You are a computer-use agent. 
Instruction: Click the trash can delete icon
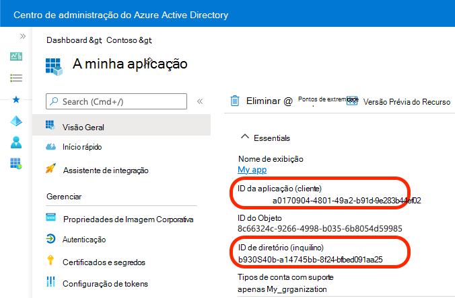pyautogui.click(x=235, y=101)
